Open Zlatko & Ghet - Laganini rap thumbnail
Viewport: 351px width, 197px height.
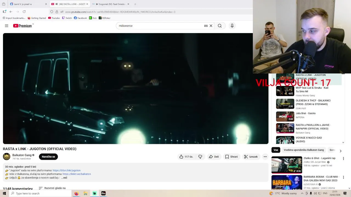pos(287,165)
